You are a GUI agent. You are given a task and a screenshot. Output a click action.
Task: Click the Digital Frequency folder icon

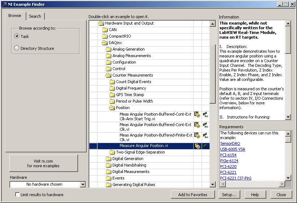(x=112, y=88)
